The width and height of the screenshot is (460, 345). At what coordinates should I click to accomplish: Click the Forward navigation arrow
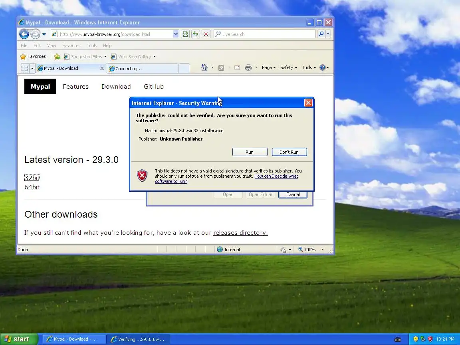coord(35,34)
